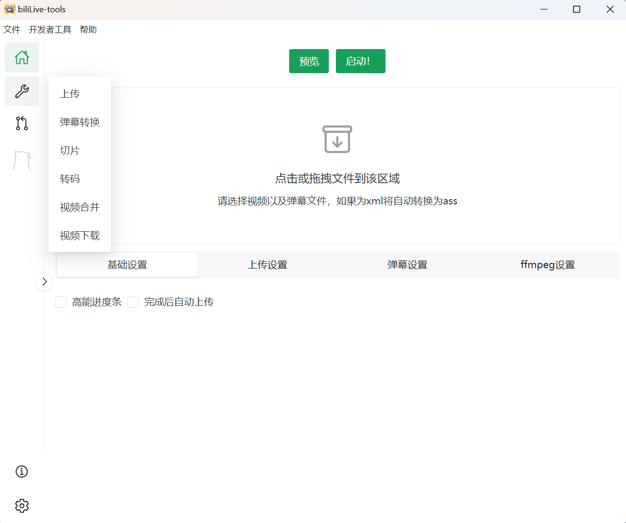Click the 点击或拖拽文件到该区域 upload text
The image size is (626, 523).
pyautogui.click(x=337, y=178)
